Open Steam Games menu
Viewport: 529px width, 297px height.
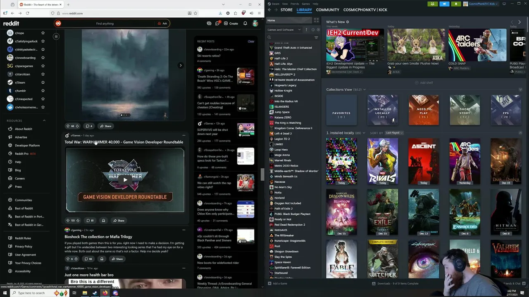306,4
